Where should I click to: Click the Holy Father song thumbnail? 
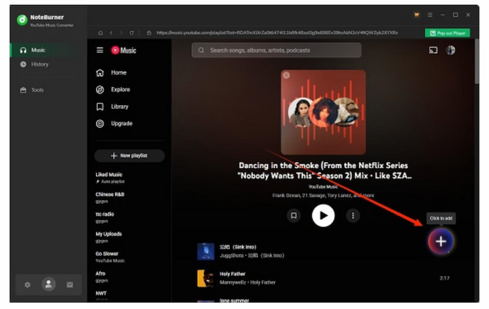[x=206, y=278]
